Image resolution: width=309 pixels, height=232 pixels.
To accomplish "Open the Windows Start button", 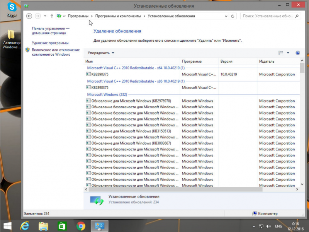I will tap(7, 226).
